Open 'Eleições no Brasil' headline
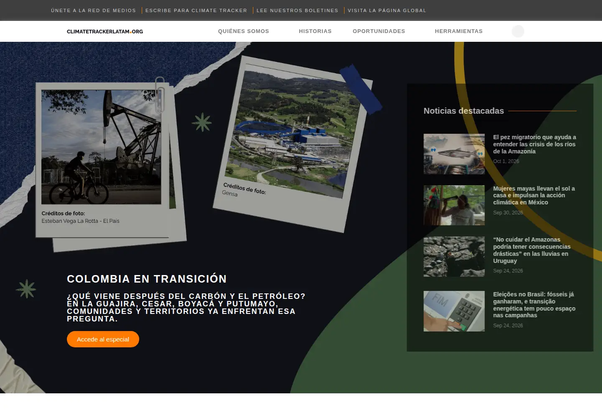The image size is (602, 418). point(534,305)
